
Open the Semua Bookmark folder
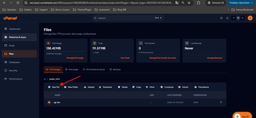(x=242, y=10)
